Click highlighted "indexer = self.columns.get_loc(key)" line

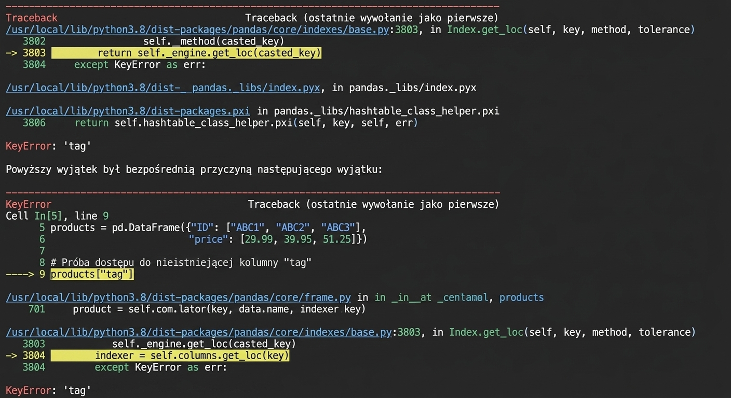point(170,356)
